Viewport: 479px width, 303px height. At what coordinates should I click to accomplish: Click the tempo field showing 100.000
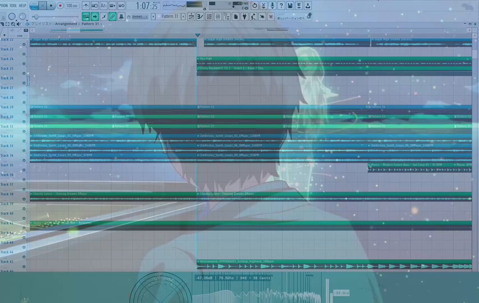[72, 6]
